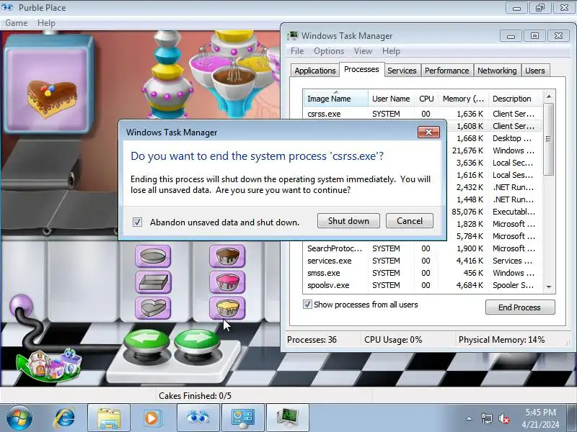Select the spoolsv.exe process row
The image size is (577, 432).
point(423,285)
